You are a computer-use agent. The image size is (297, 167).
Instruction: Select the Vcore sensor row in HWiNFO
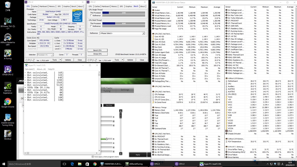260,97
